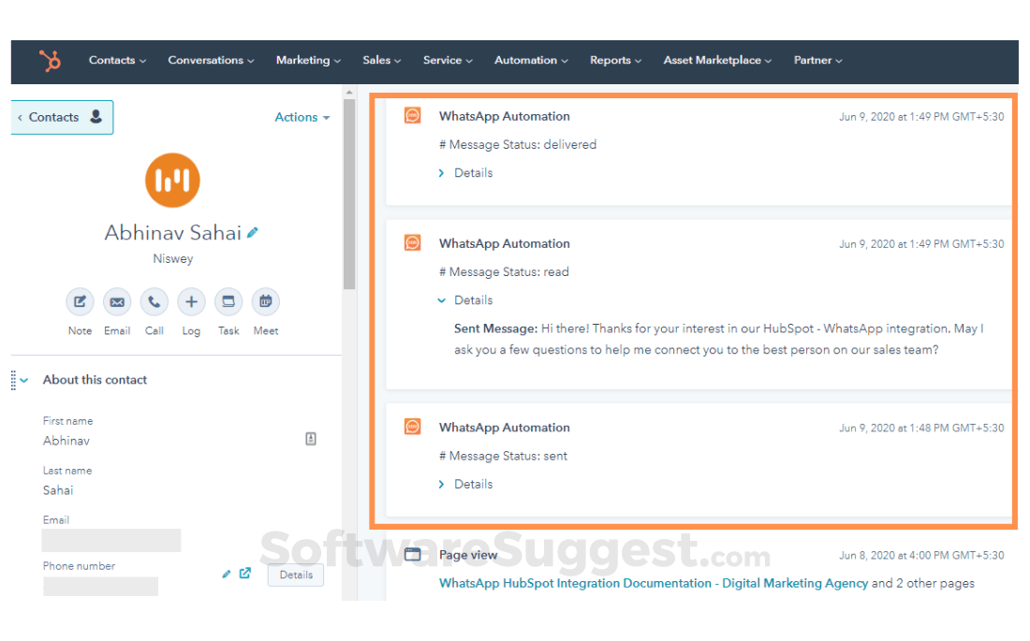
Task: Click the Page view browser icon
Action: click(413, 555)
